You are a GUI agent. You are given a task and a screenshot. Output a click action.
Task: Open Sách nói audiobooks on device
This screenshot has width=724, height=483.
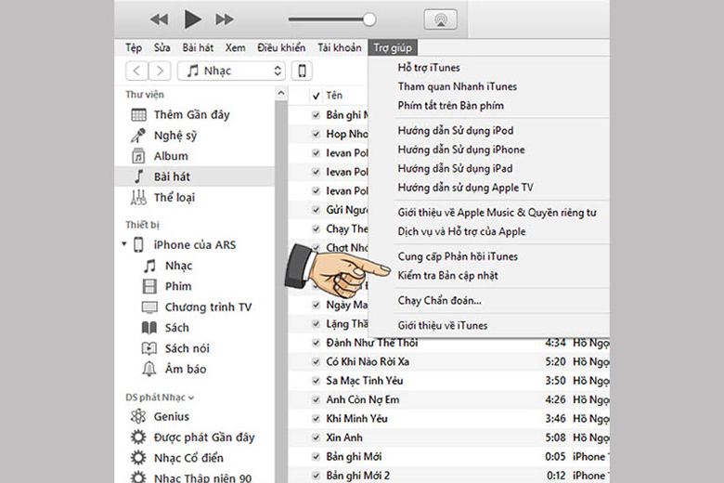[x=187, y=348]
